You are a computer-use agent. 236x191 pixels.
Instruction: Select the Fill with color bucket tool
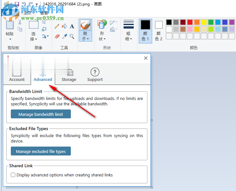coord(64,26)
